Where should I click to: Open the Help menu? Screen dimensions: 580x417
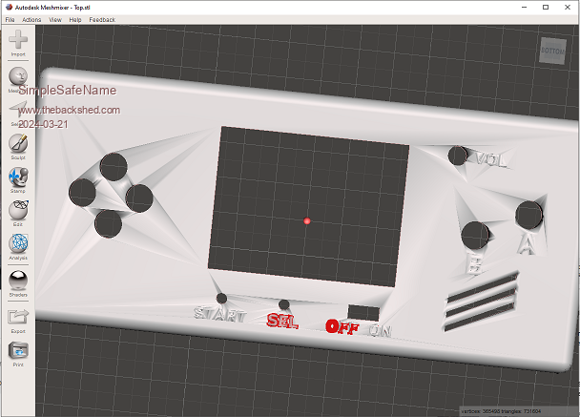point(75,19)
